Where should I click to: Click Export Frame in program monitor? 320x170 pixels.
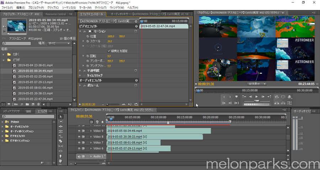tap(289, 103)
